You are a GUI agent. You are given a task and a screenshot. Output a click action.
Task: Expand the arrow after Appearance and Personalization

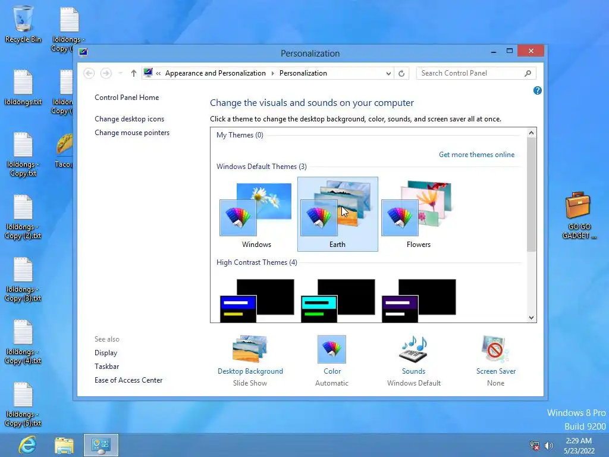point(272,73)
